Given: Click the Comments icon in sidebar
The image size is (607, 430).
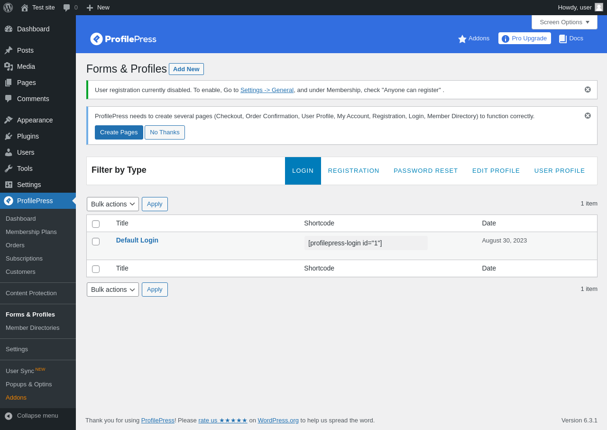Looking at the screenshot, I should coord(9,99).
